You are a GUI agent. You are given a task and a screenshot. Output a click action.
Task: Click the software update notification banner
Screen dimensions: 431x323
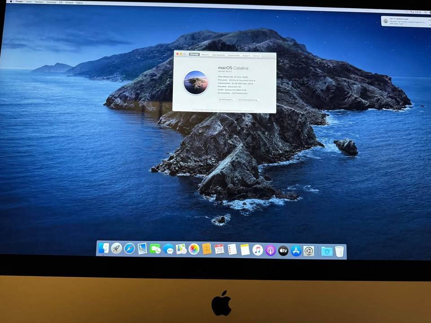coord(406,22)
